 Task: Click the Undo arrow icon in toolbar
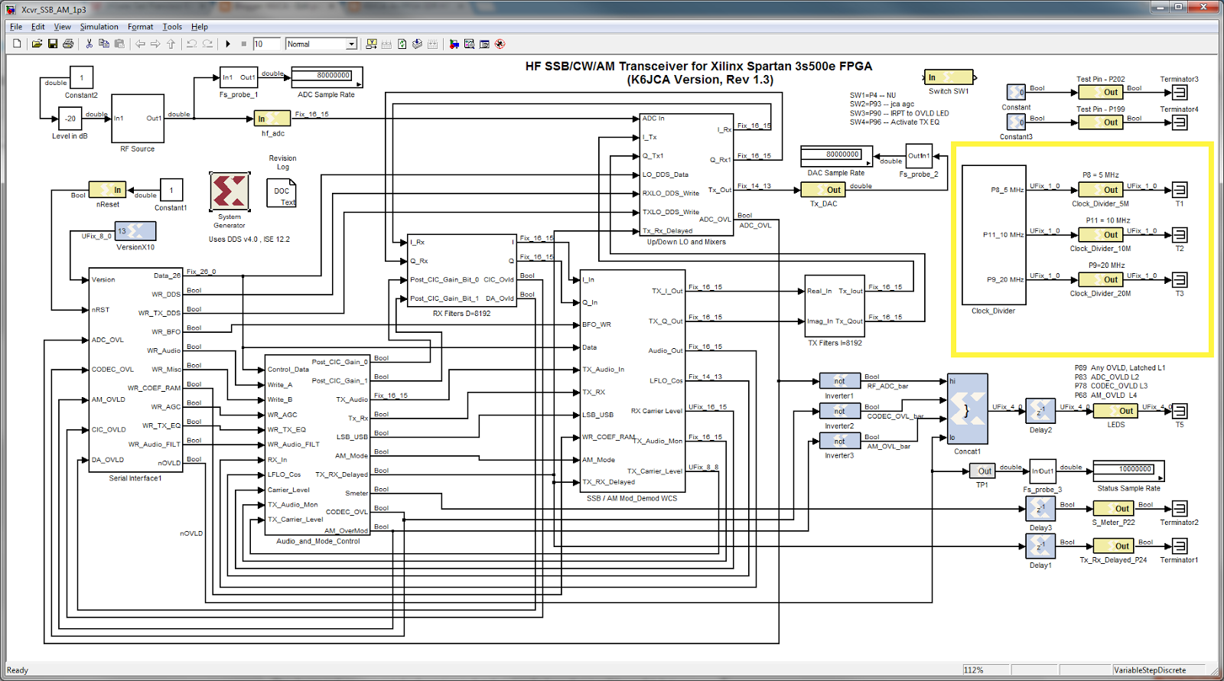click(191, 44)
